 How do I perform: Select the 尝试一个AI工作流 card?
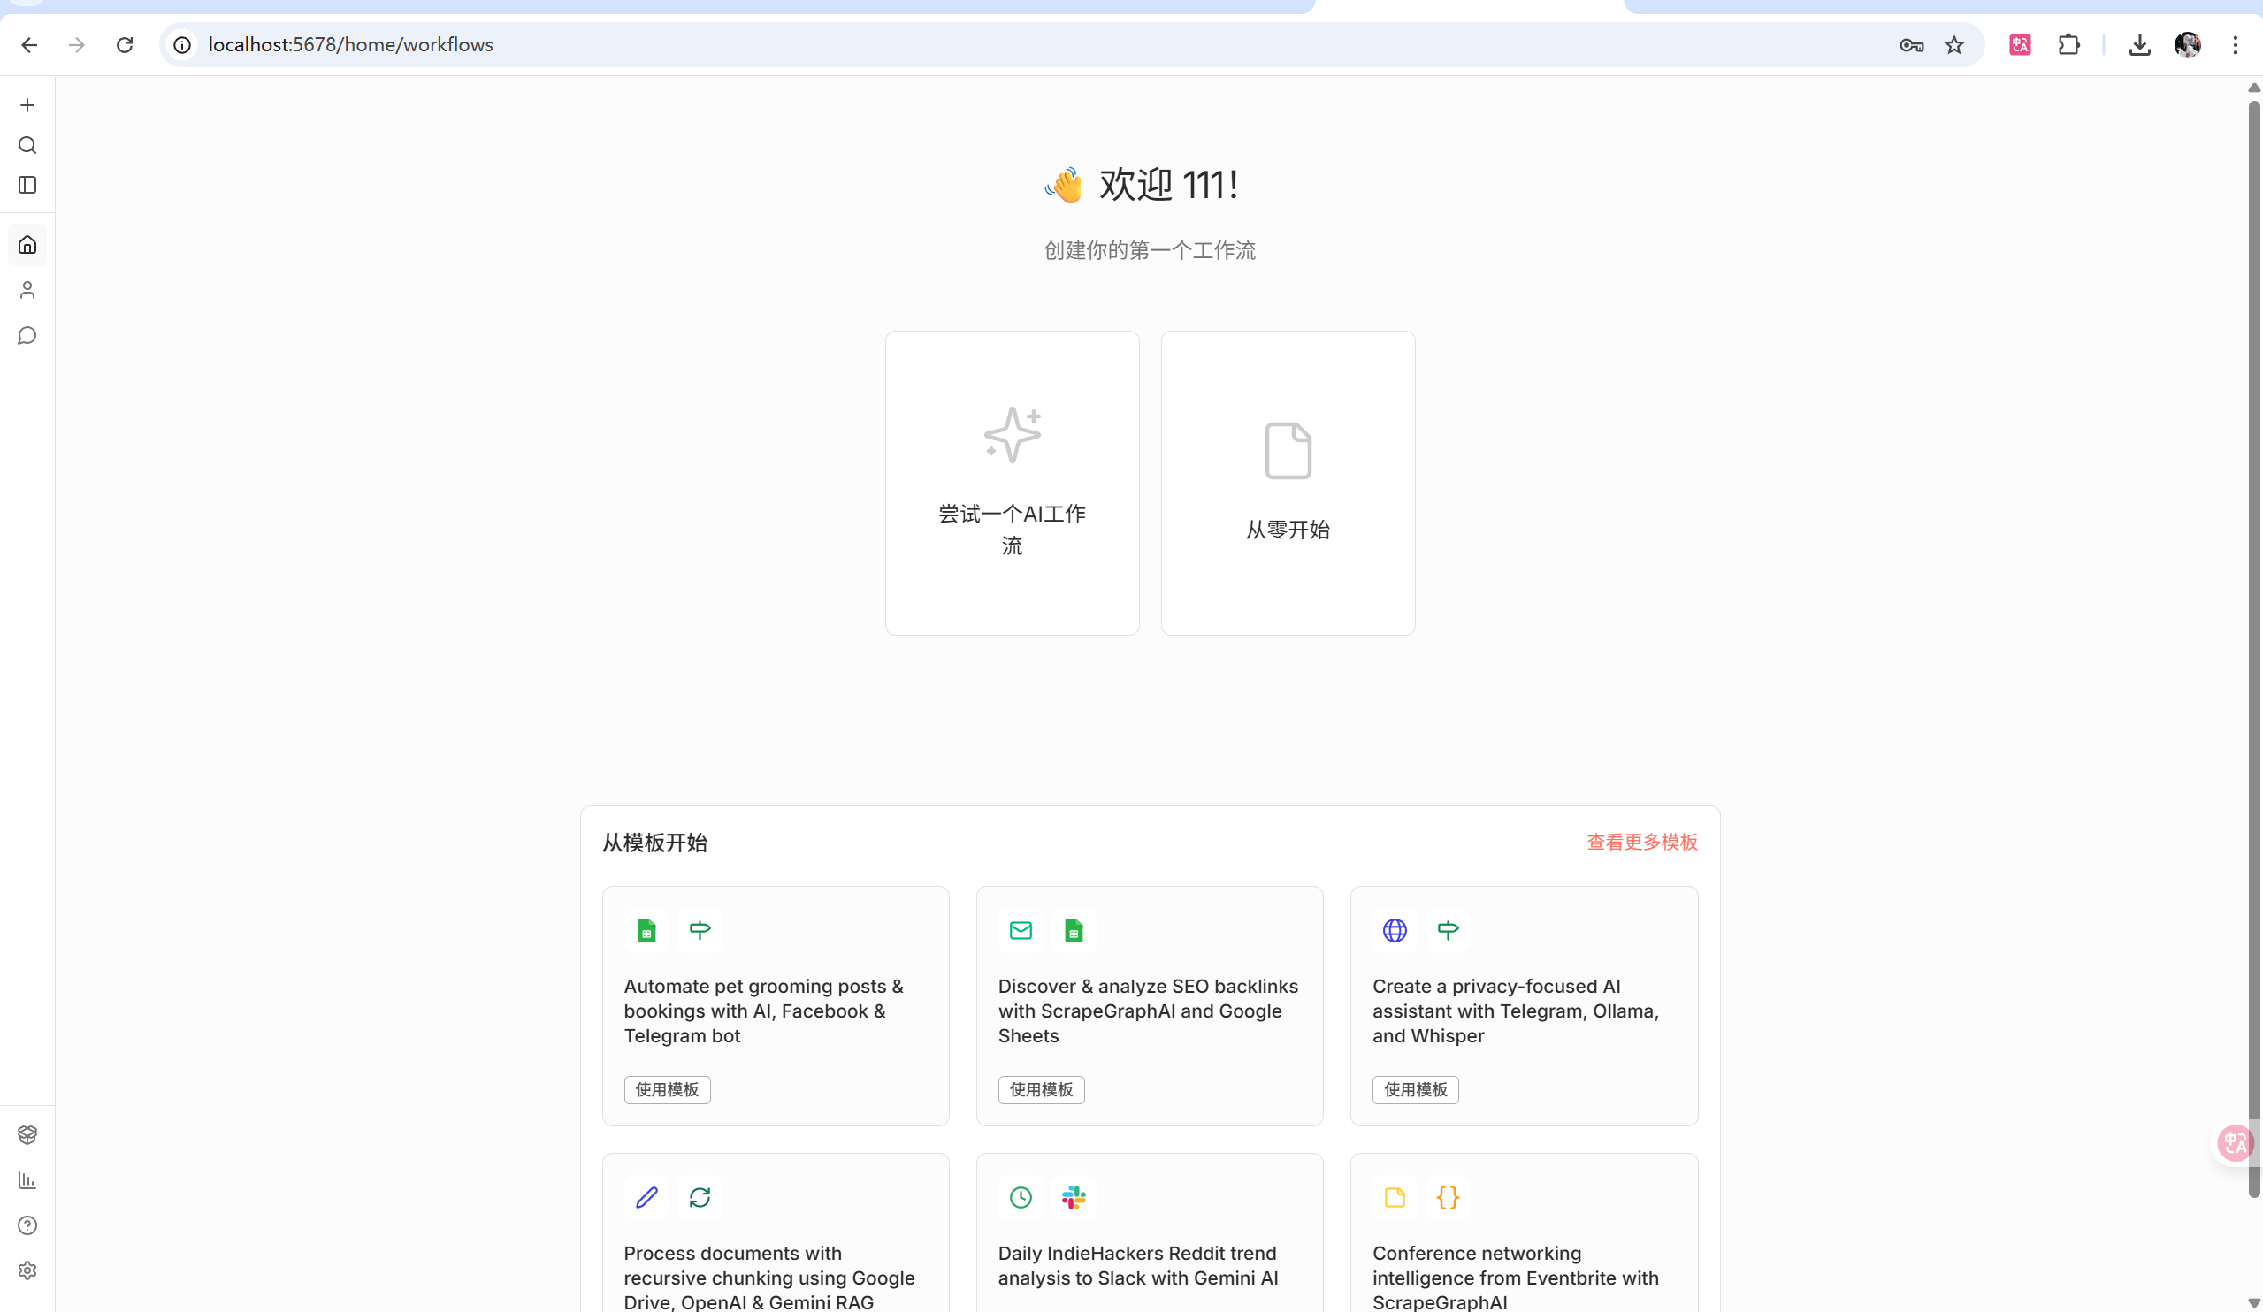point(1012,483)
